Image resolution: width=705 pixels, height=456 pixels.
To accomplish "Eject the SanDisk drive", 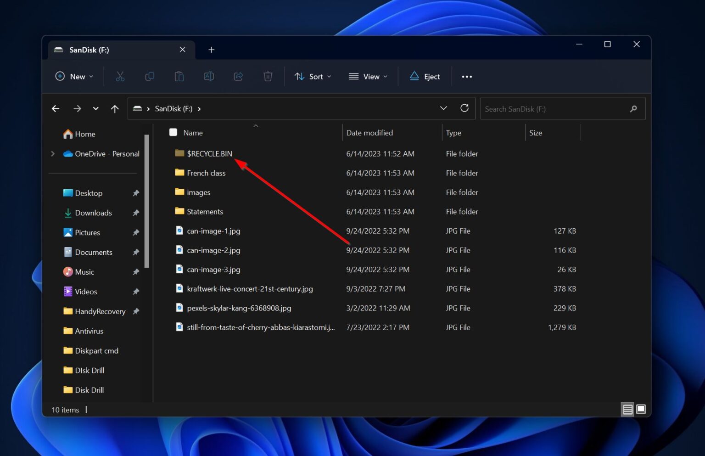I will click(425, 76).
